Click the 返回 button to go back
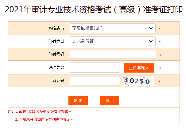Image resolution: width=186 pixels, height=128 pixels. point(109,100)
